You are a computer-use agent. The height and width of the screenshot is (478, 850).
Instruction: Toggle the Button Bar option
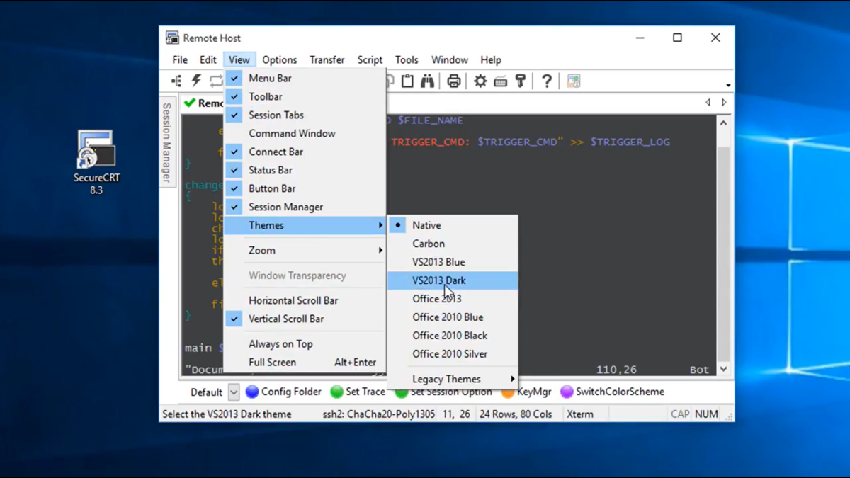tap(305, 188)
